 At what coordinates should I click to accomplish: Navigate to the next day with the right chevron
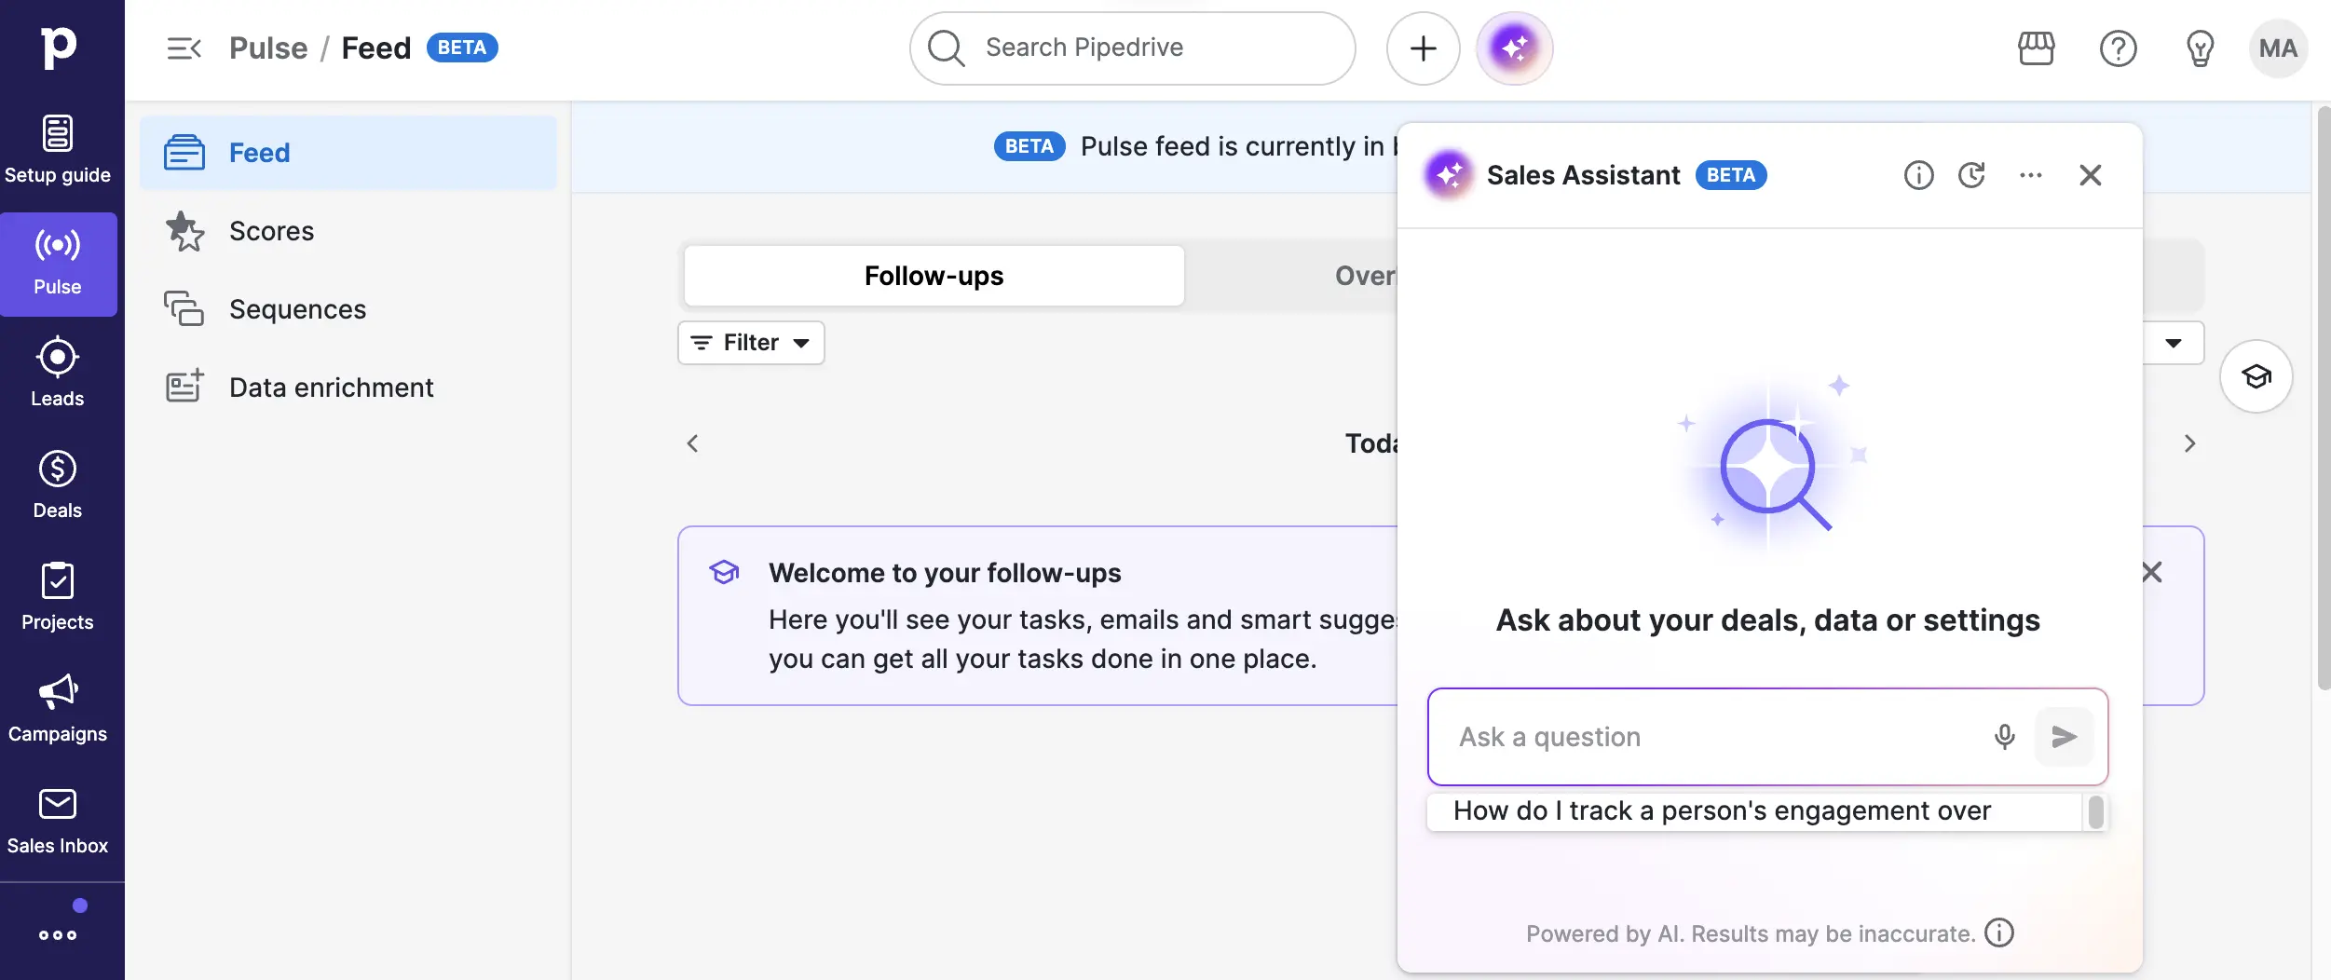(x=2191, y=444)
